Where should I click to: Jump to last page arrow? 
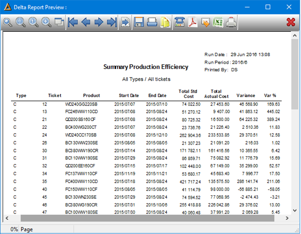tap(112, 22)
